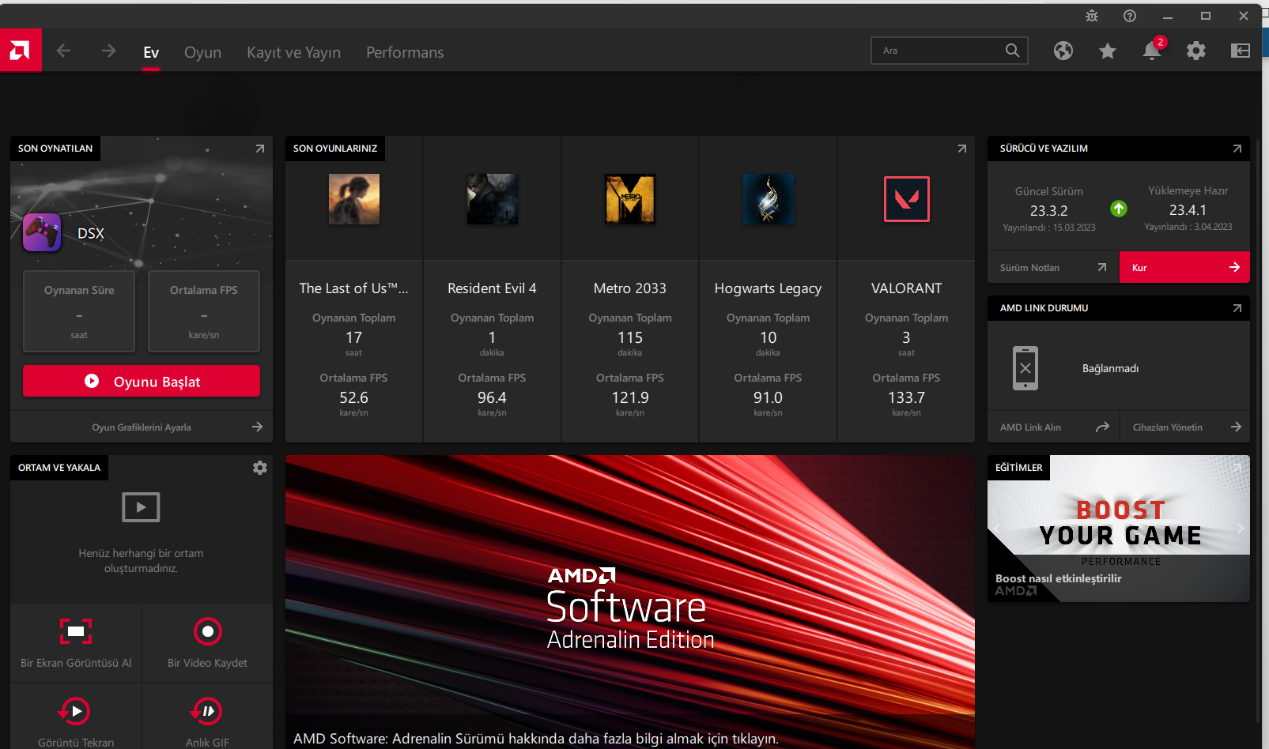Click the Kur install button
The image size is (1269, 749).
click(1184, 267)
